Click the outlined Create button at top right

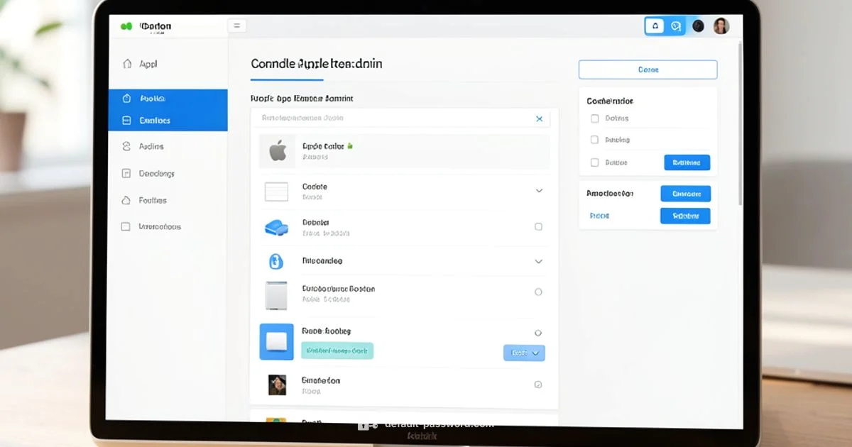[x=648, y=69]
